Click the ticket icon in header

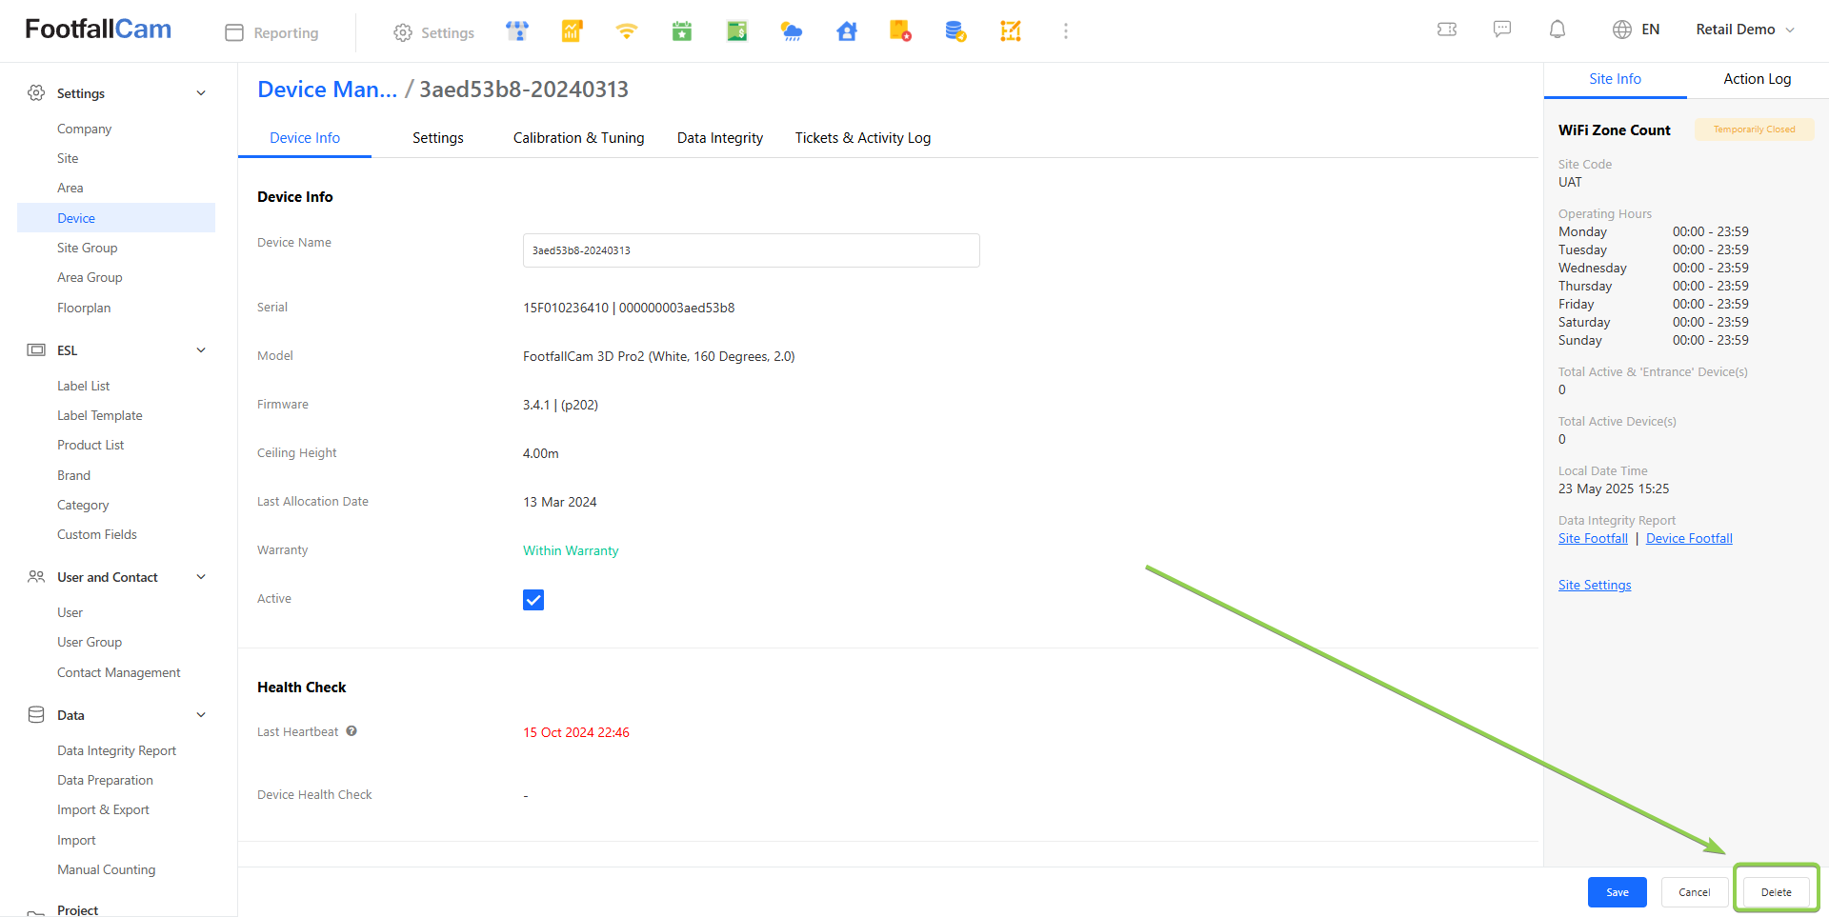click(x=1447, y=30)
